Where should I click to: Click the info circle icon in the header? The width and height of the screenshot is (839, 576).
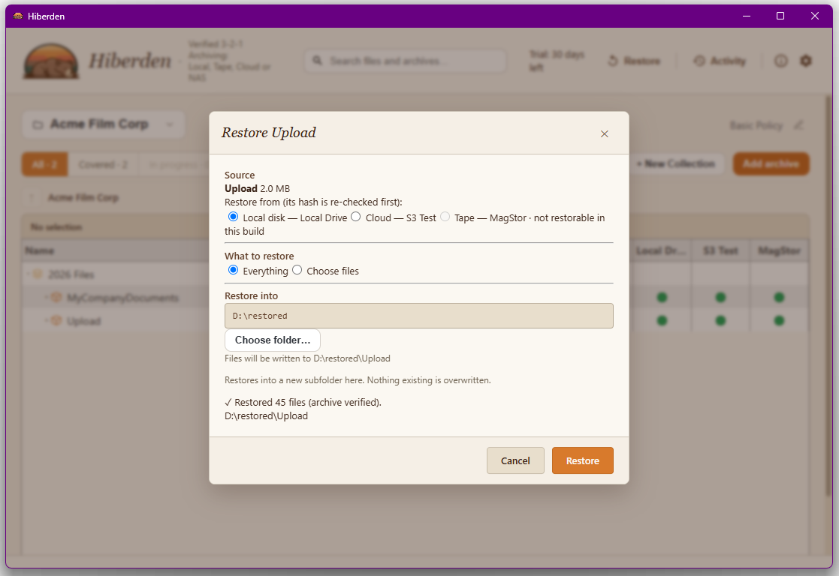[780, 61]
